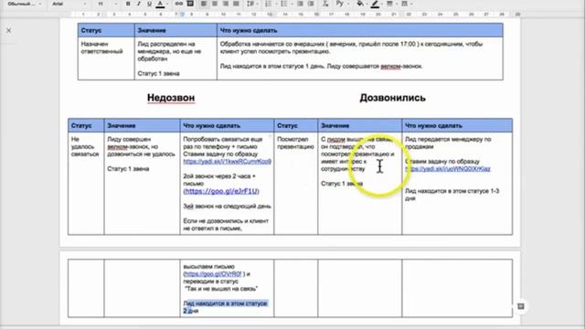Click the explore button at bottom right

pos(521,306)
